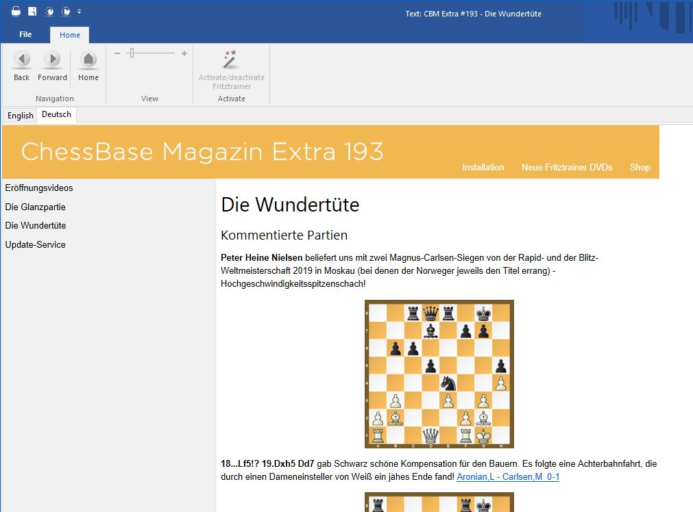Select the Deutsch language tab
The width and height of the screenshot is (693, 512).
pos(56,115)
